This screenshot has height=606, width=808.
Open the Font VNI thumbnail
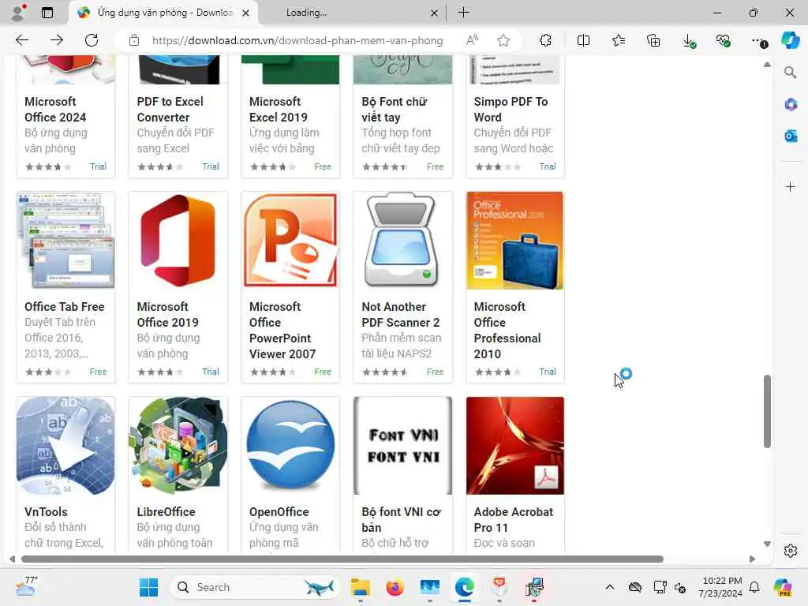click(x=402, y=446)
